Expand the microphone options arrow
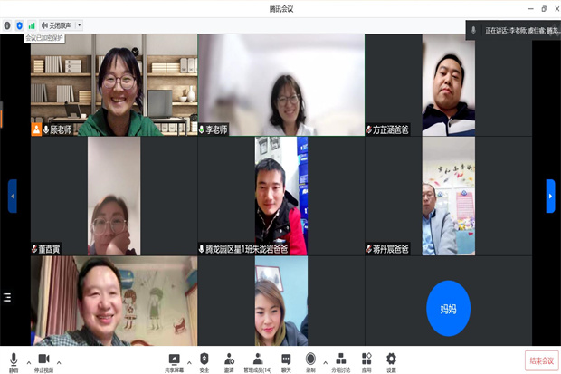Image resolution: width=561 pixels, height=374 pixels. pos(28,360)
